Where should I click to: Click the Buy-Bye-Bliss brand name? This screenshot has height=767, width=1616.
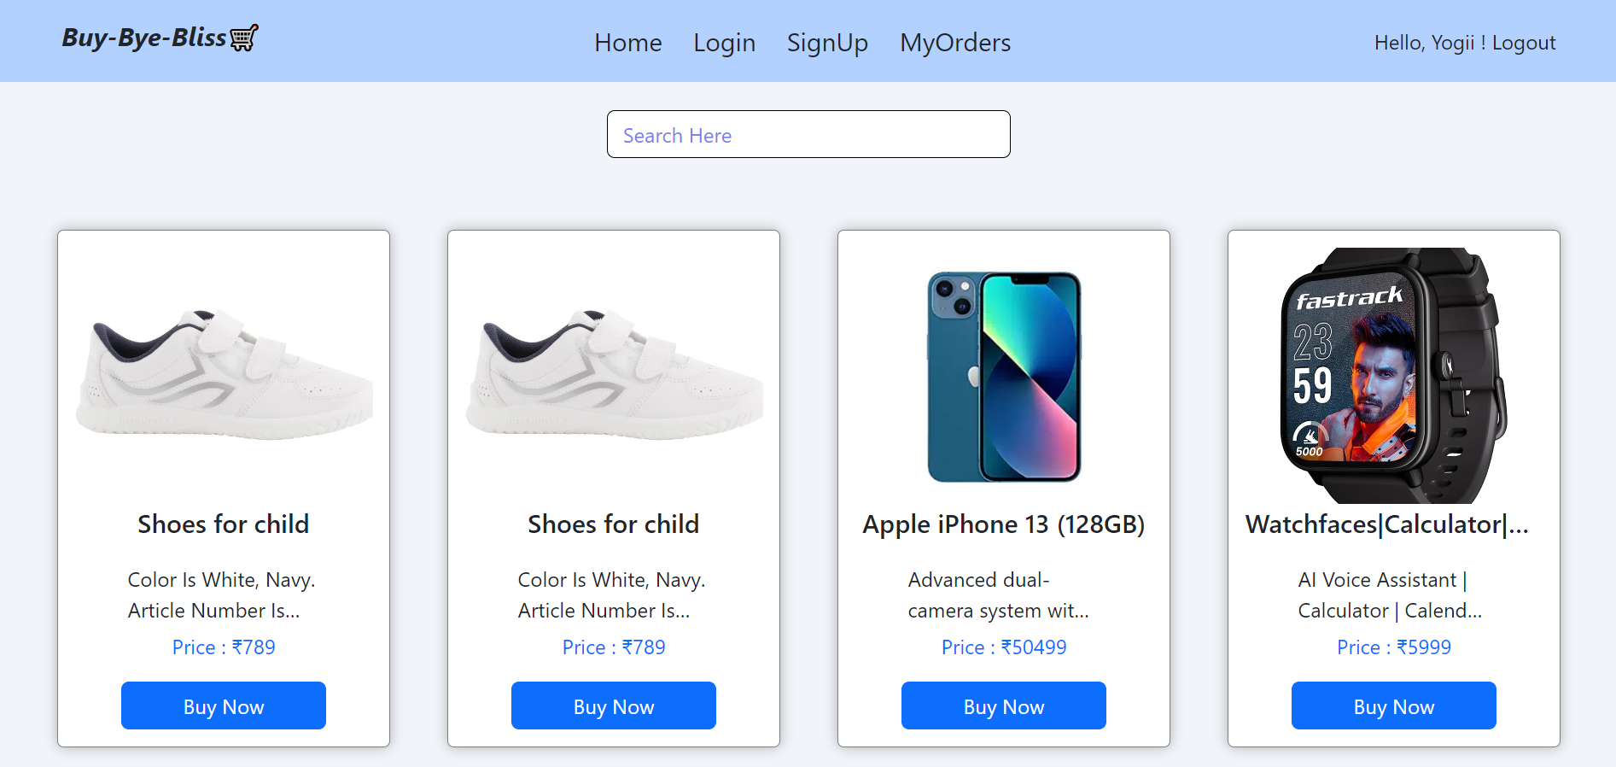pos(143,38)
